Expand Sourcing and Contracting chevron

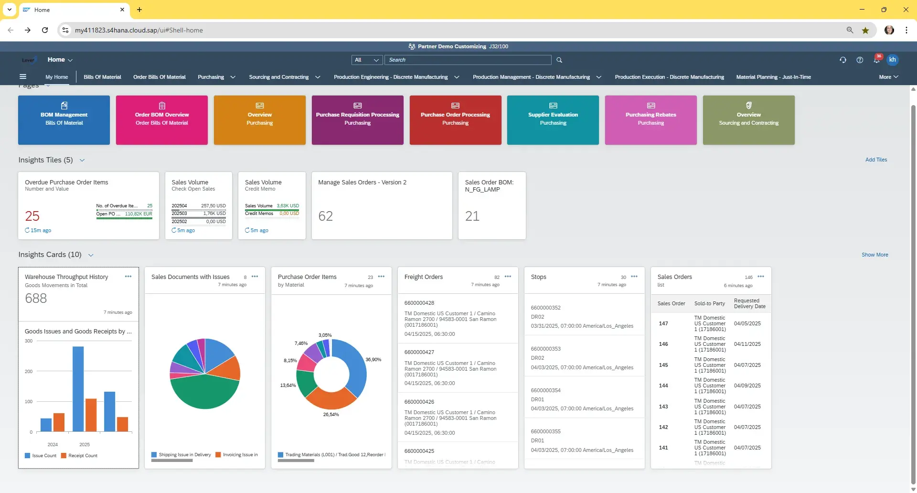coord(318,77)
